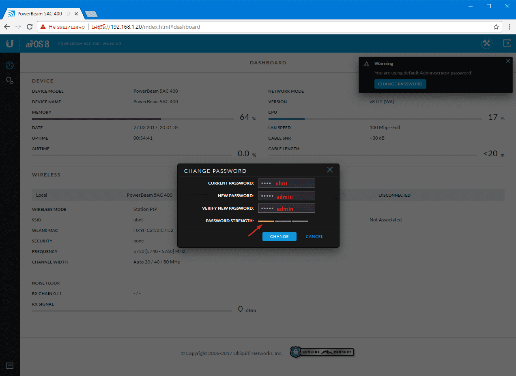Click the memory percentage 64 %

248,117
